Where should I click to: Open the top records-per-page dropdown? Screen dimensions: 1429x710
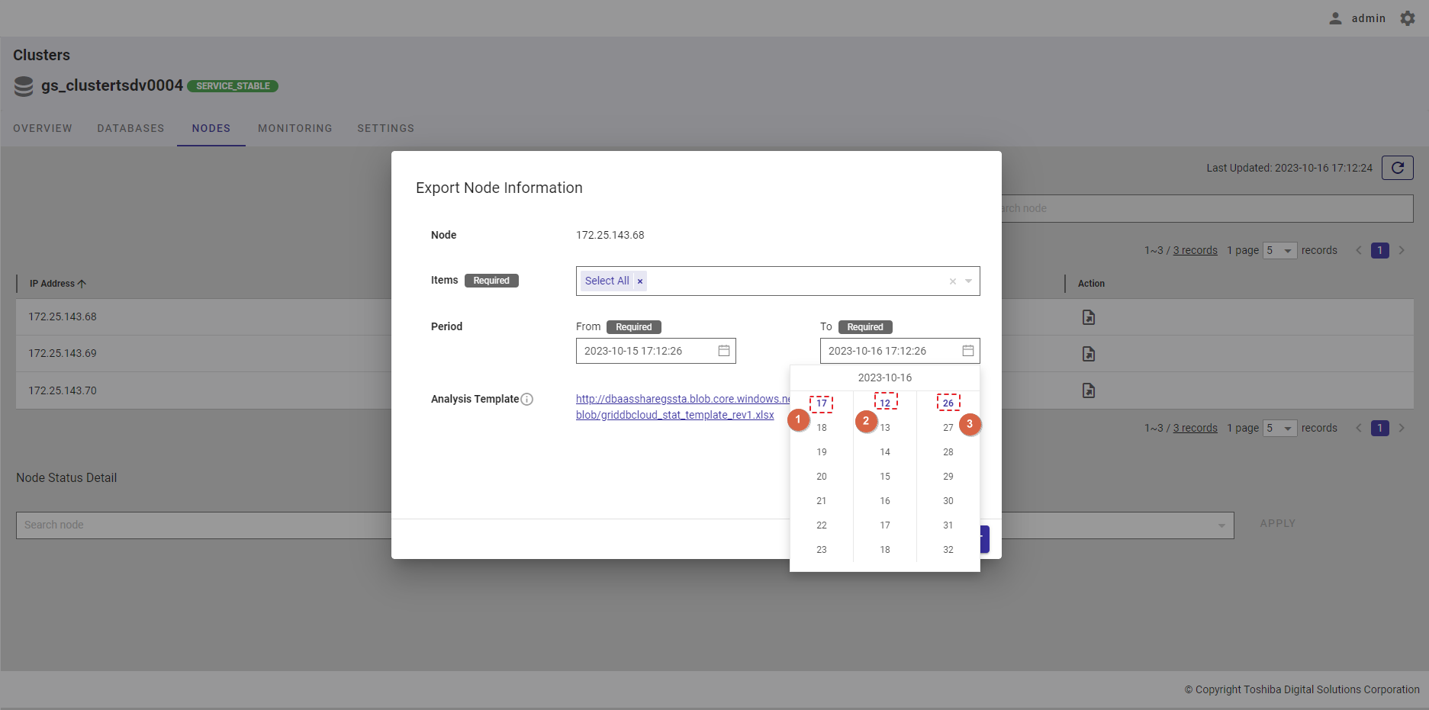1279,250
